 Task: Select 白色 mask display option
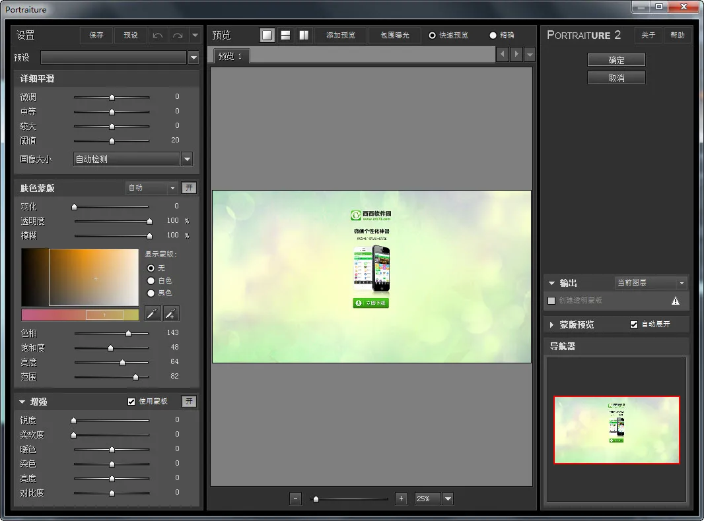click(x=151, y=281)
